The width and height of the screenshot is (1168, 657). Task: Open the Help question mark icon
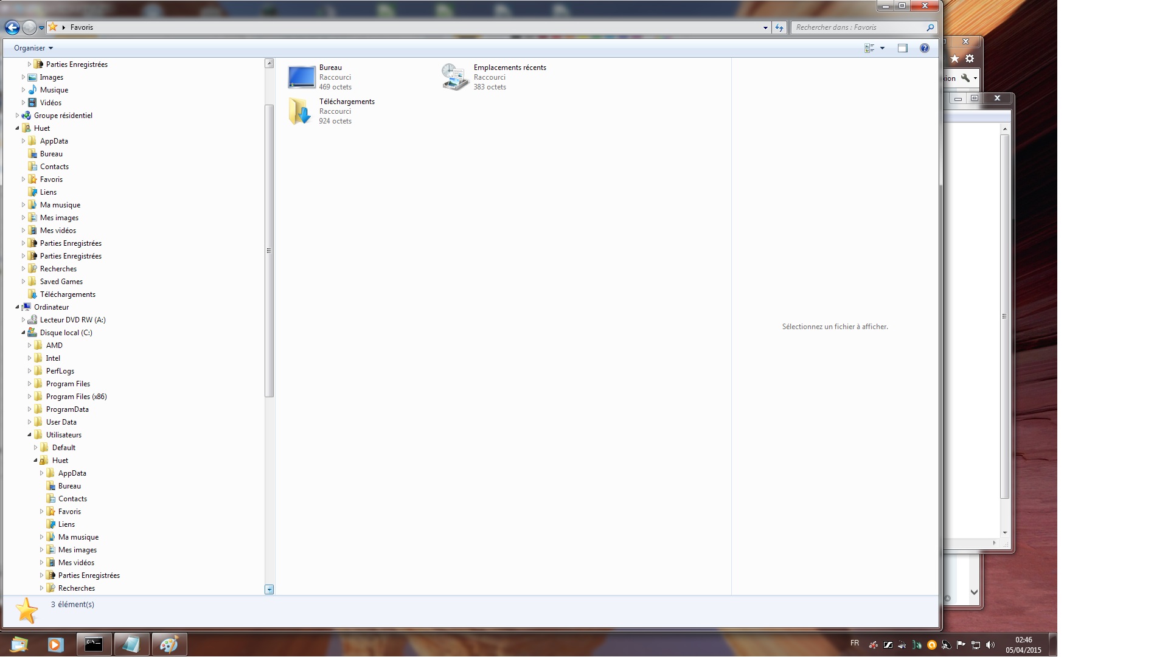tap(924, 48)
